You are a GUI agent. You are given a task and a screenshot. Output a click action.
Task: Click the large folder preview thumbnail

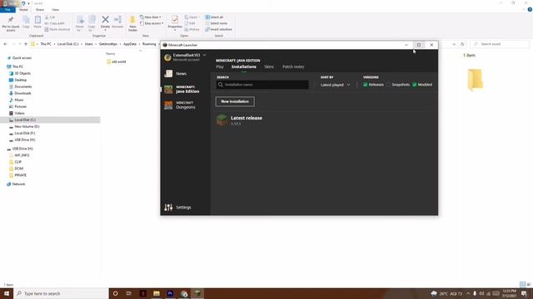pyautogui.click(x=475, y=80)
